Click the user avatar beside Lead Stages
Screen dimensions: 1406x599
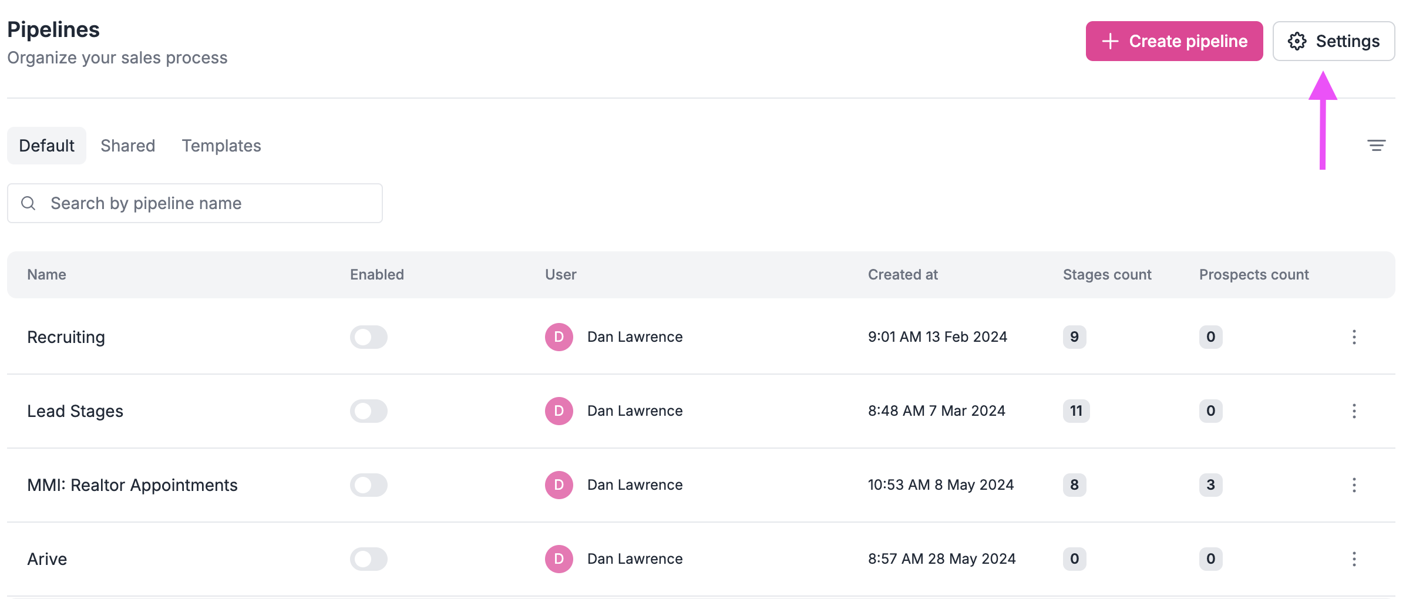(558, 411)
